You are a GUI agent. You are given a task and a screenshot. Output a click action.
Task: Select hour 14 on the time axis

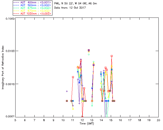101,120
